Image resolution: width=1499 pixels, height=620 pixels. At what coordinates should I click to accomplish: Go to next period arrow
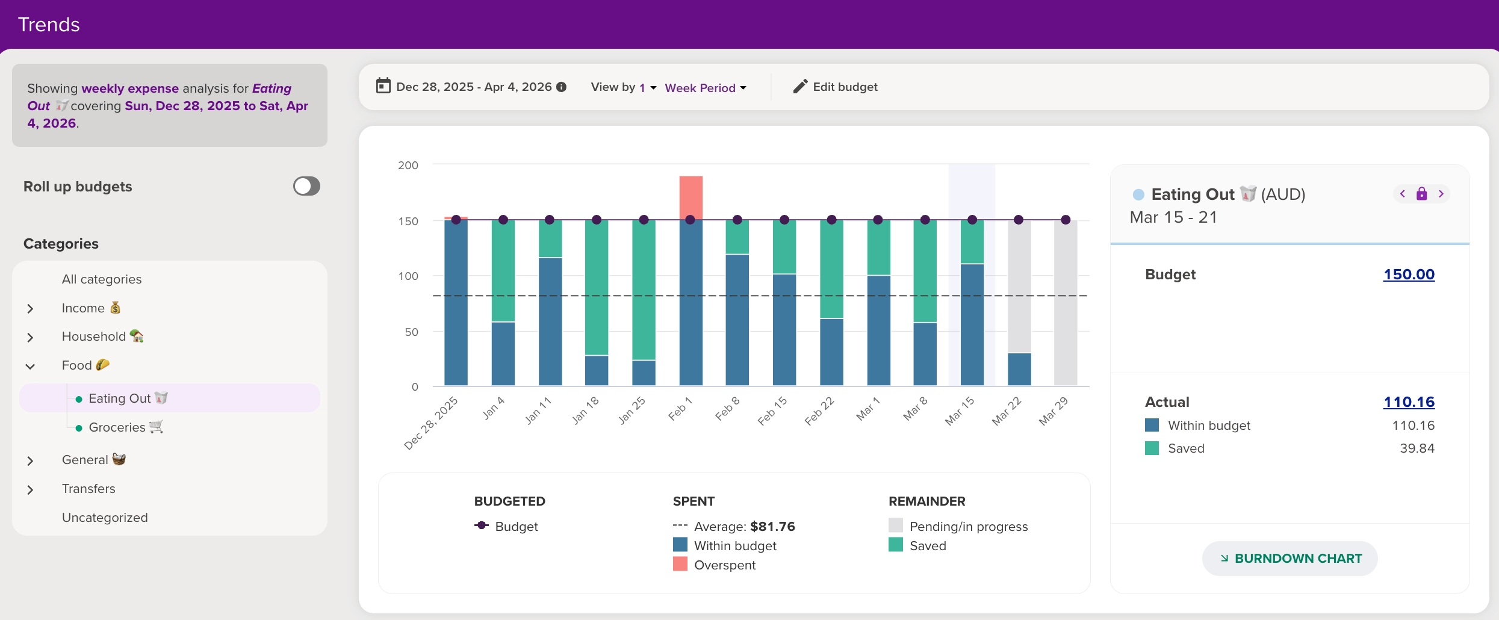coord(1441,194)
